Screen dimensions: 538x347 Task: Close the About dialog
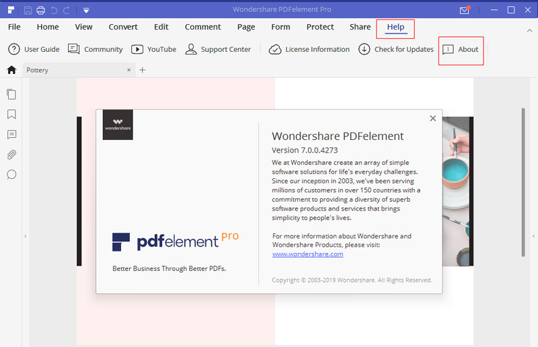[x=433, y=118]
